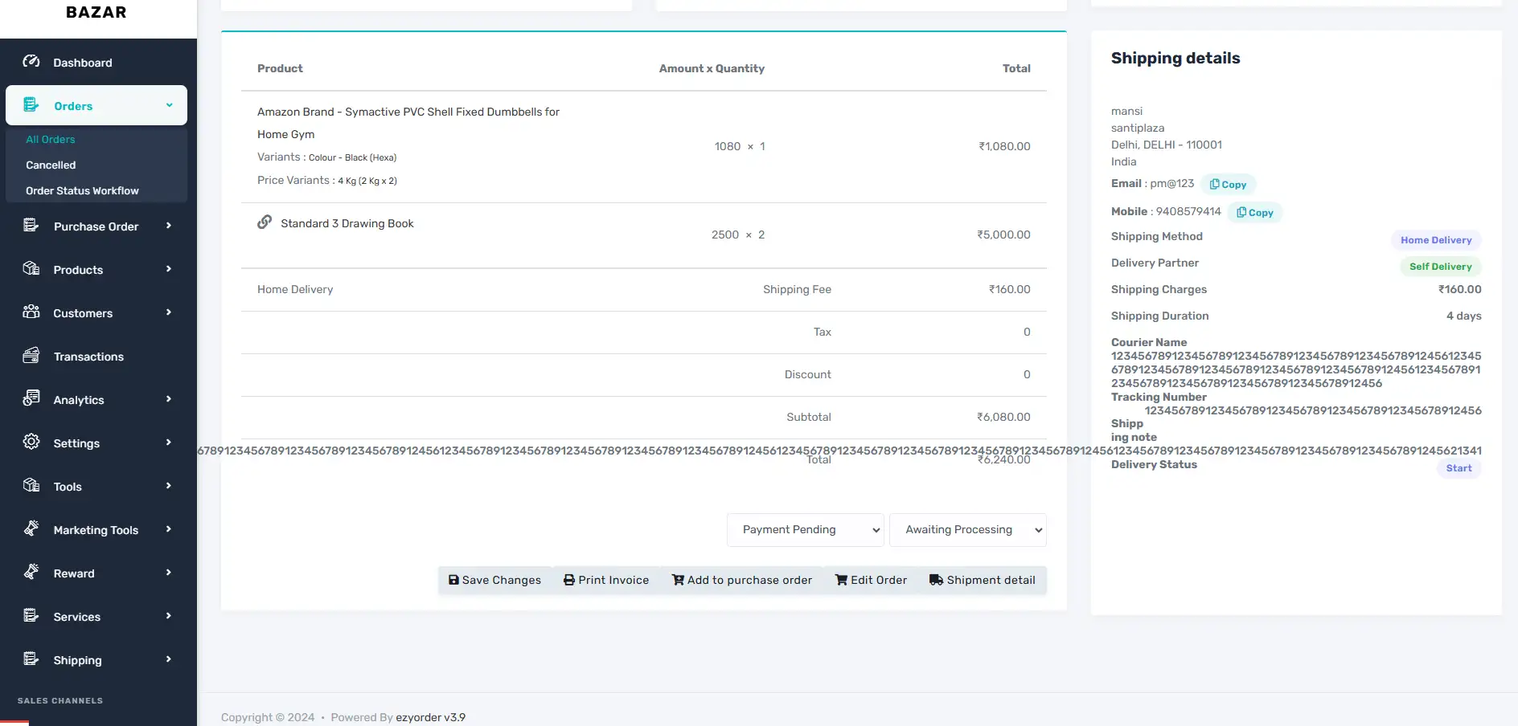Click the Settings gear icon in sidebar
This screenshot has height=726, width=1518.
(x=31, y=442)
